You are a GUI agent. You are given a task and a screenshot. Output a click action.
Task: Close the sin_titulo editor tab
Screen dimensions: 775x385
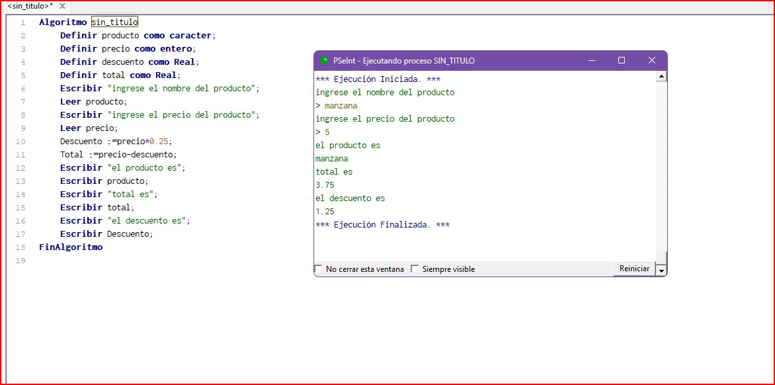click(63, 6)
